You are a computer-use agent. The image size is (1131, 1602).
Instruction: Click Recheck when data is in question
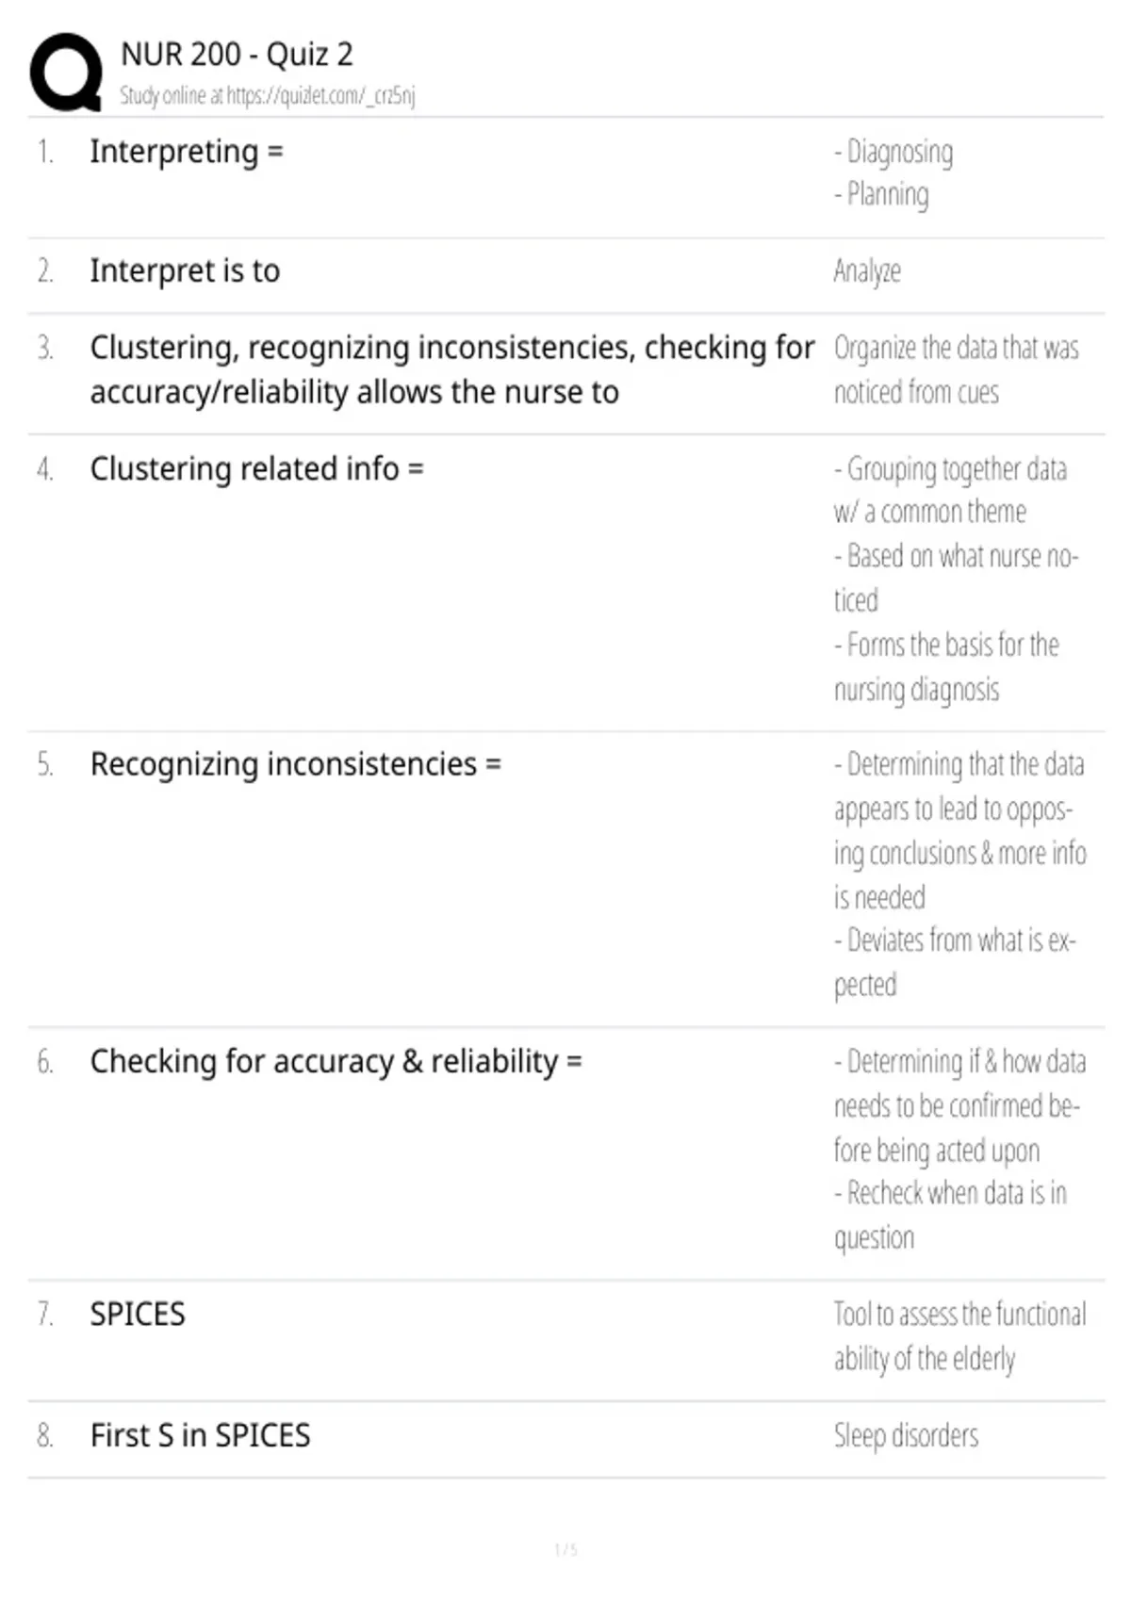[x=950, y=1215]
